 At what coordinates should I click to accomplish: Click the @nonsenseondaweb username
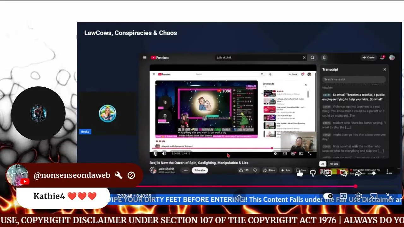[72, 175]
